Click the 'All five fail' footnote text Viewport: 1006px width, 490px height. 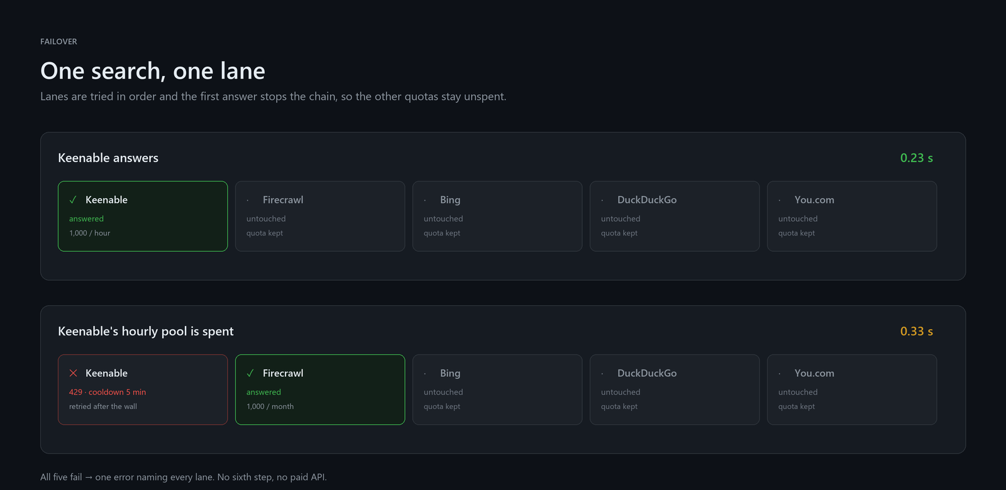tap(184, 477)
